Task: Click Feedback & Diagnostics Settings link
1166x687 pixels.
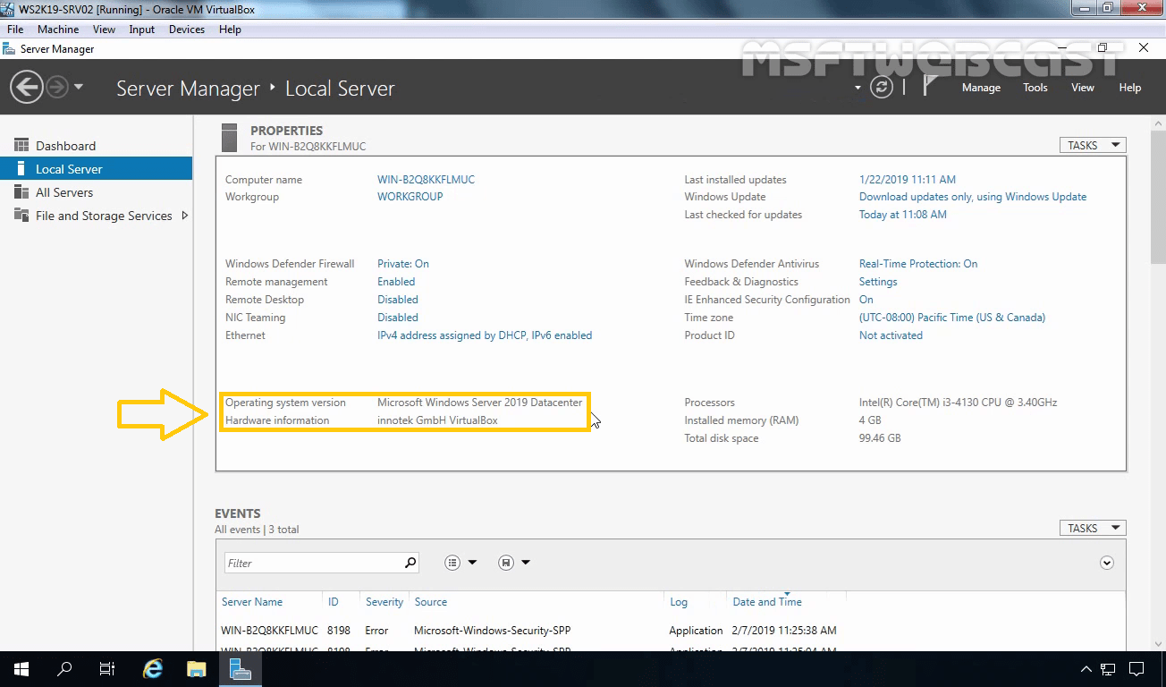Action: pos(878,282)
